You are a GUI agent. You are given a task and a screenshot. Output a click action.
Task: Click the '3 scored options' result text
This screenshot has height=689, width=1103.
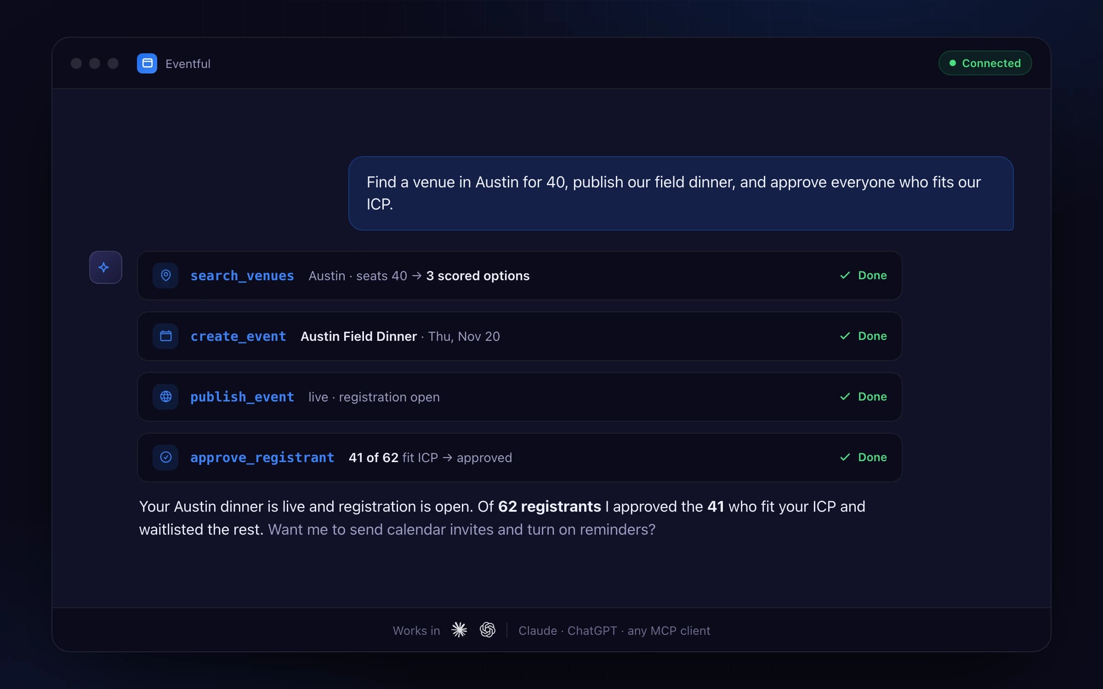tap(478, 276)
